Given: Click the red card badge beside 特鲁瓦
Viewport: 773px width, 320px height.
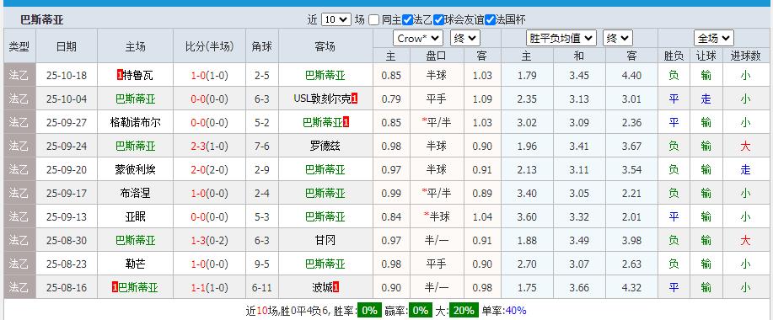Looking at the screenshot, I should tap(120, 75).
